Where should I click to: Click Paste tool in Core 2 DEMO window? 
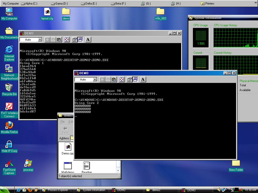(x=114, y=79)
